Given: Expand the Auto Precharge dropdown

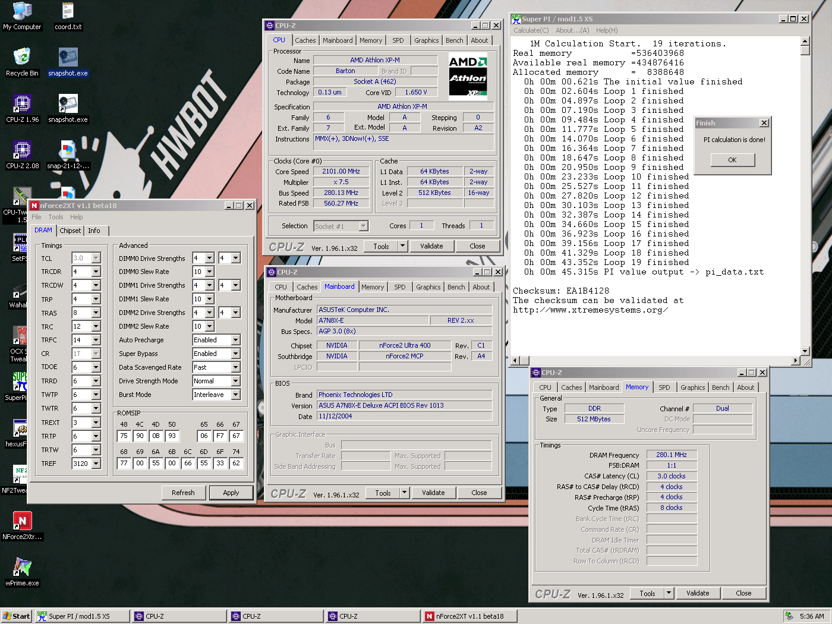Looking at the screenshot, I should pyautogui.click(x=235, y=340).
